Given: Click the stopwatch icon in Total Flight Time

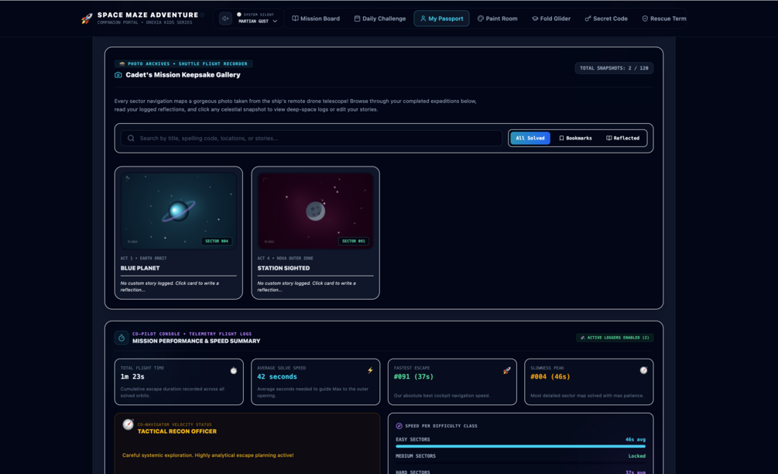Looking at the screenshot, I should click(234, 370).
